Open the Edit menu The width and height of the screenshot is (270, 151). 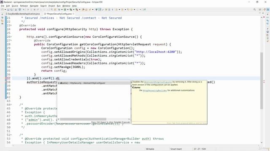click(x=8, y=6)
